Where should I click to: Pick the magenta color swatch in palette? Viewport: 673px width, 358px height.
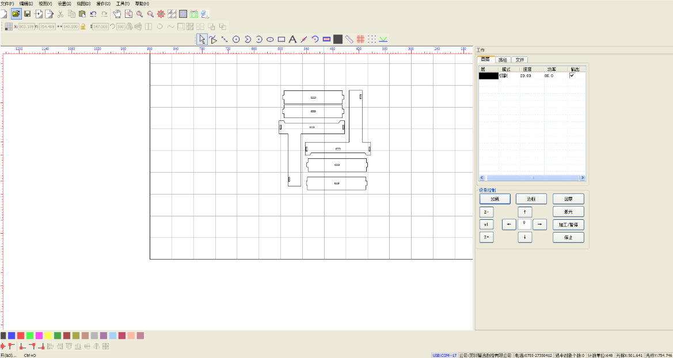coord(40,335)
